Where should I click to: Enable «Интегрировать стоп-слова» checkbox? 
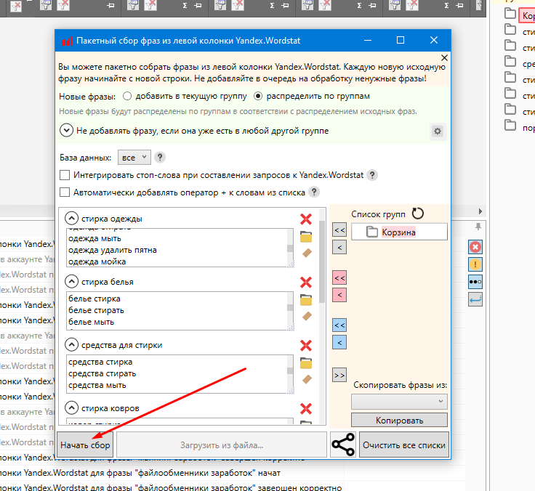coord(65,175)
